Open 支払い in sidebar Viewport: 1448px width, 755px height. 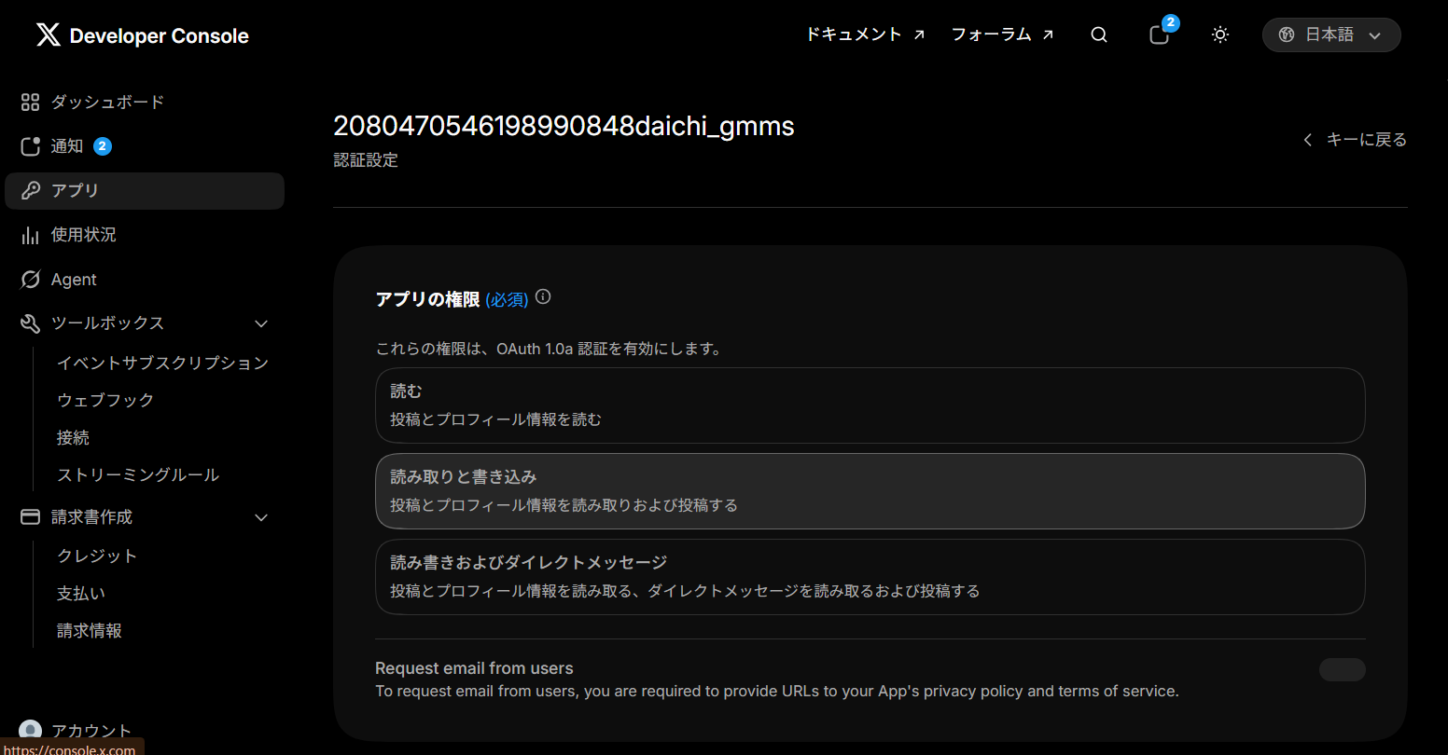click(x=81, y=593)
